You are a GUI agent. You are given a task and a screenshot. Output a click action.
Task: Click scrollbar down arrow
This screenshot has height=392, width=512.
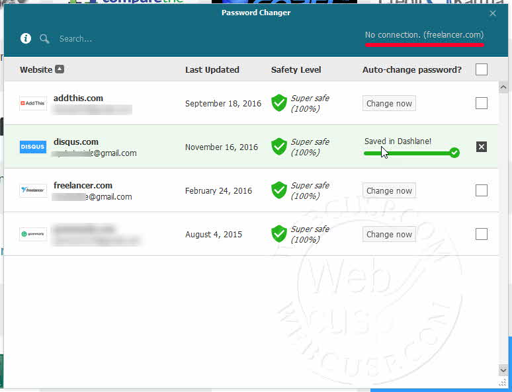point(503,370)
